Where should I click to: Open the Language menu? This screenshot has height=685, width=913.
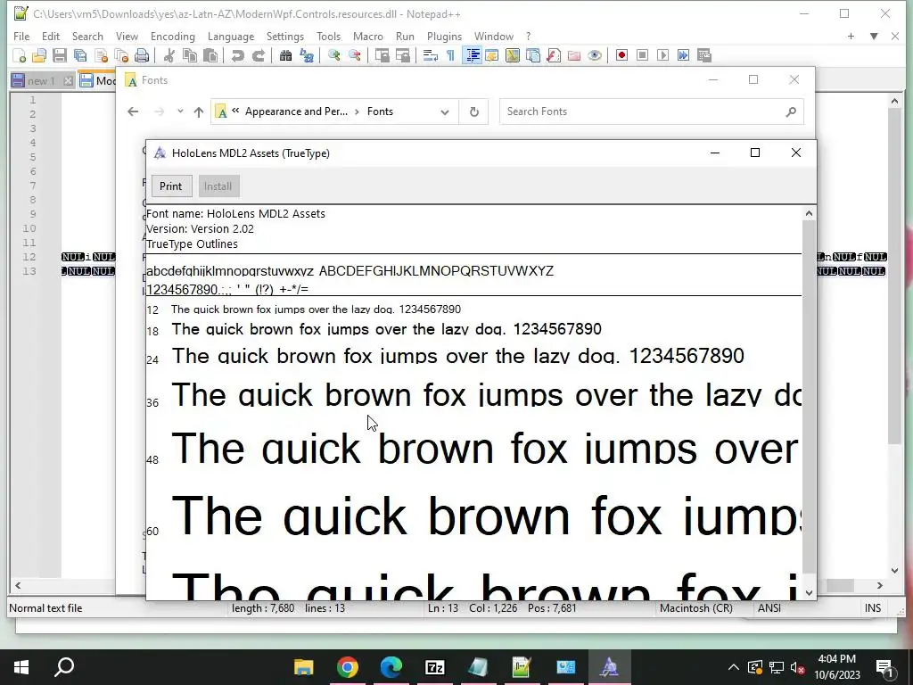pyautogui.click(x=231, y=36)
